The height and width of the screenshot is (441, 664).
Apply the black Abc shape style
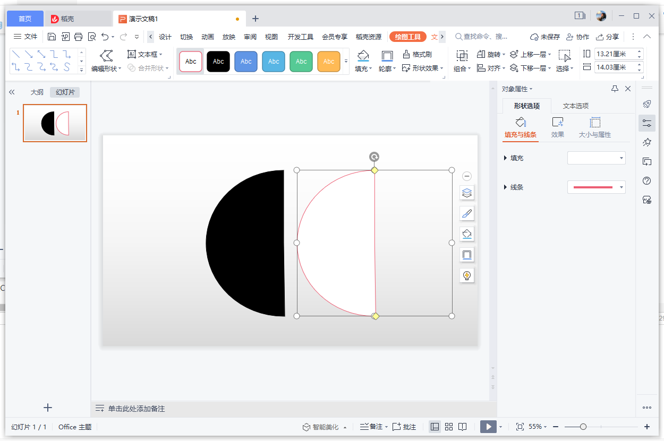218,62
